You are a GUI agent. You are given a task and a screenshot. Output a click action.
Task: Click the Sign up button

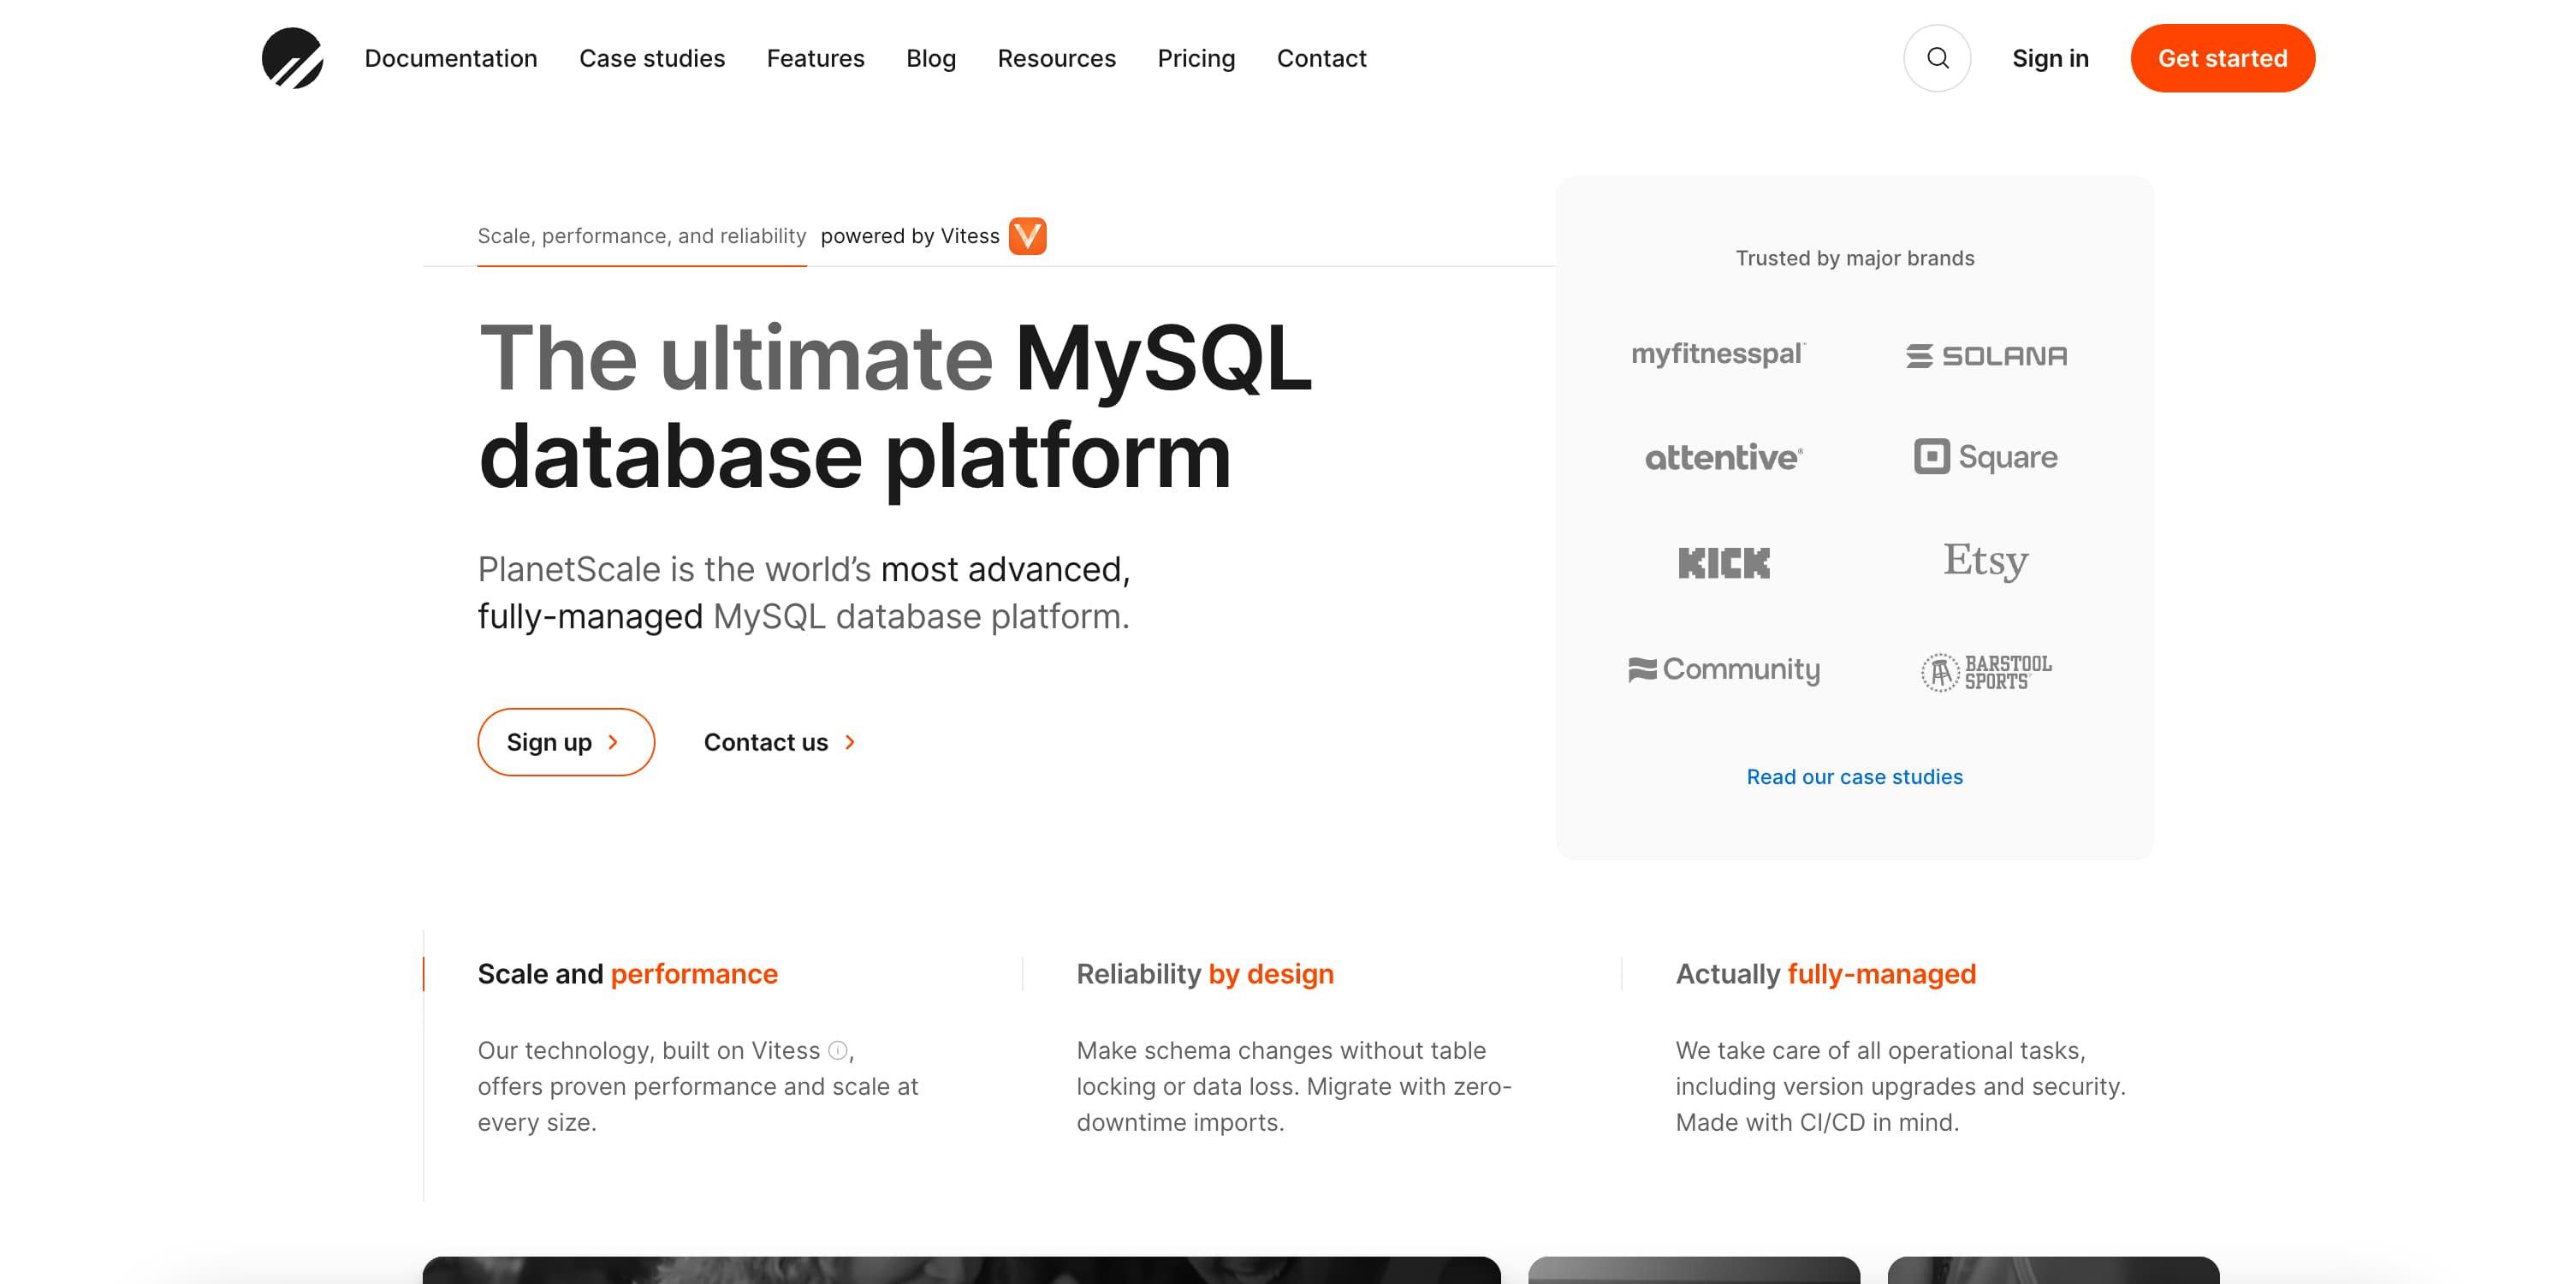tap(565, 742)
